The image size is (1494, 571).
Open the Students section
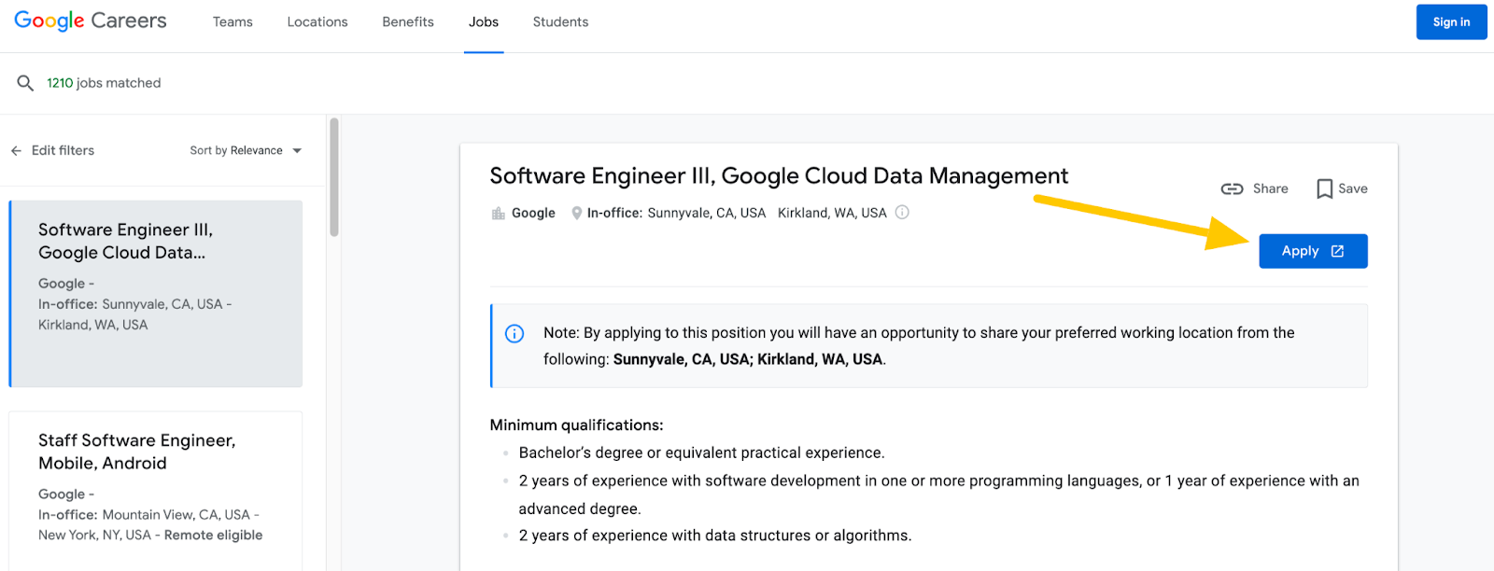pos(560,22)
